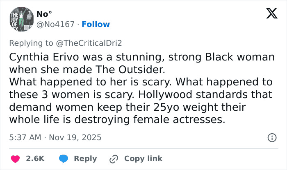Viewport: 287px width, 170px height.
Task: Click the display name No°
Action: click(x=43, y=14)
